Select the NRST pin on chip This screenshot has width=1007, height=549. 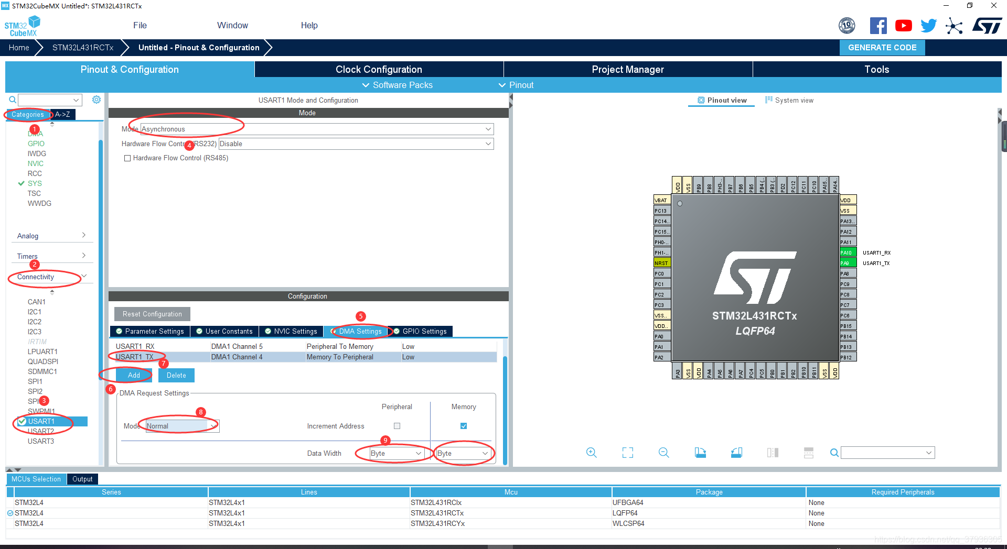point(662,263)
